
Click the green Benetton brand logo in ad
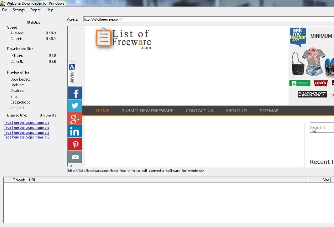[300, 83]
